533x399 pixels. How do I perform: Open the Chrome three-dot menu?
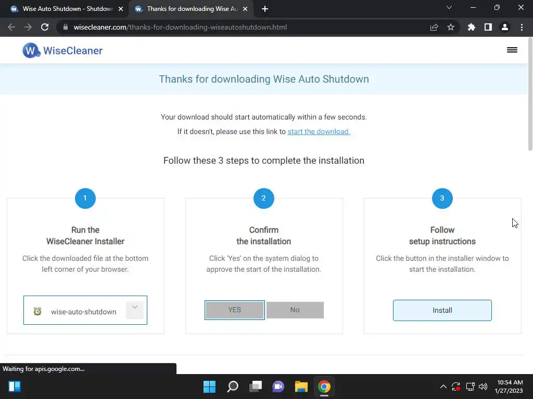click(x=522, y=27)
